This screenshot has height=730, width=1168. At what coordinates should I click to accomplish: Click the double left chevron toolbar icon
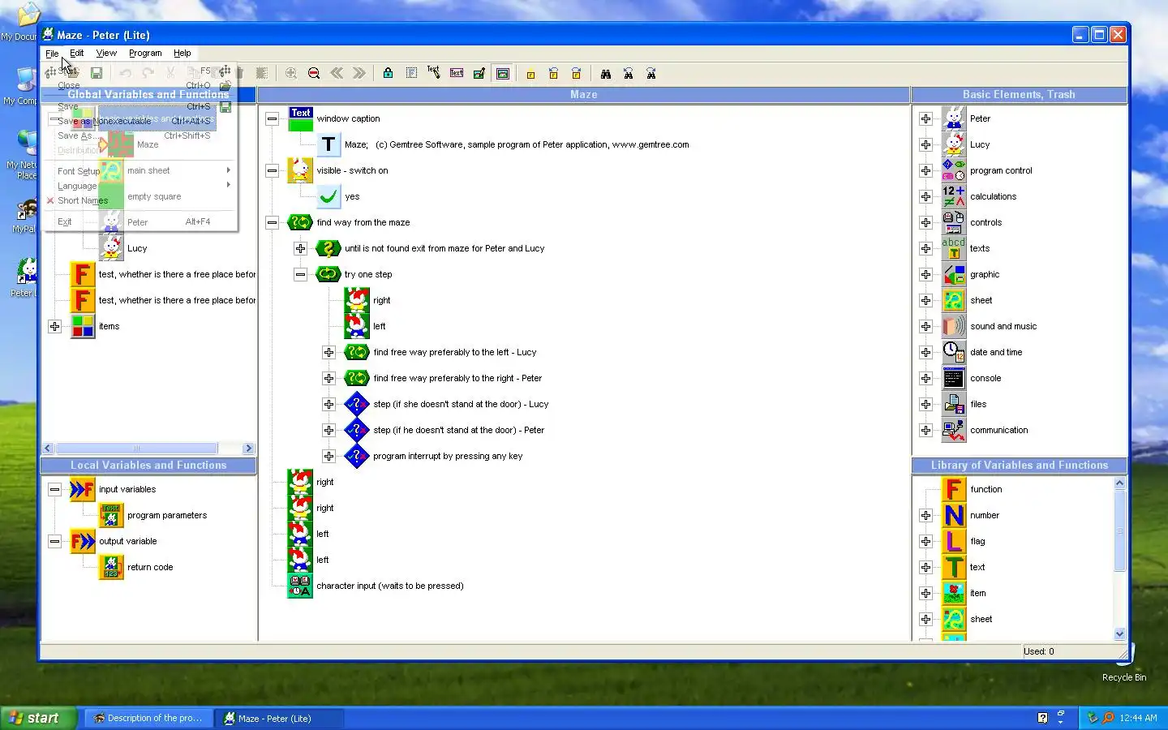[337, 74]
